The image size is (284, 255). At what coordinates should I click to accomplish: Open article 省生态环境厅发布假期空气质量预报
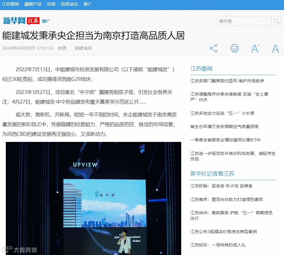(224, 126)
